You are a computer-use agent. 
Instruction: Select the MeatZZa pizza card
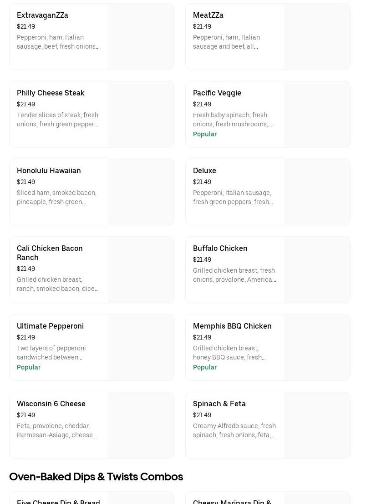pos(208,15)
